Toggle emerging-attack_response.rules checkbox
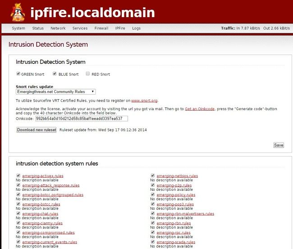 pyautogui.click(x=18, y=185)
